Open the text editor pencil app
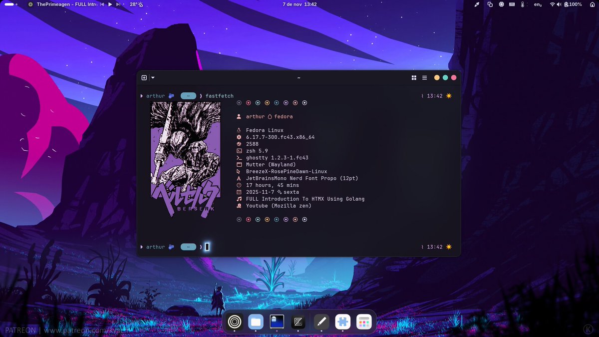Screen dimensions: 599x337 tap(321, 322)
